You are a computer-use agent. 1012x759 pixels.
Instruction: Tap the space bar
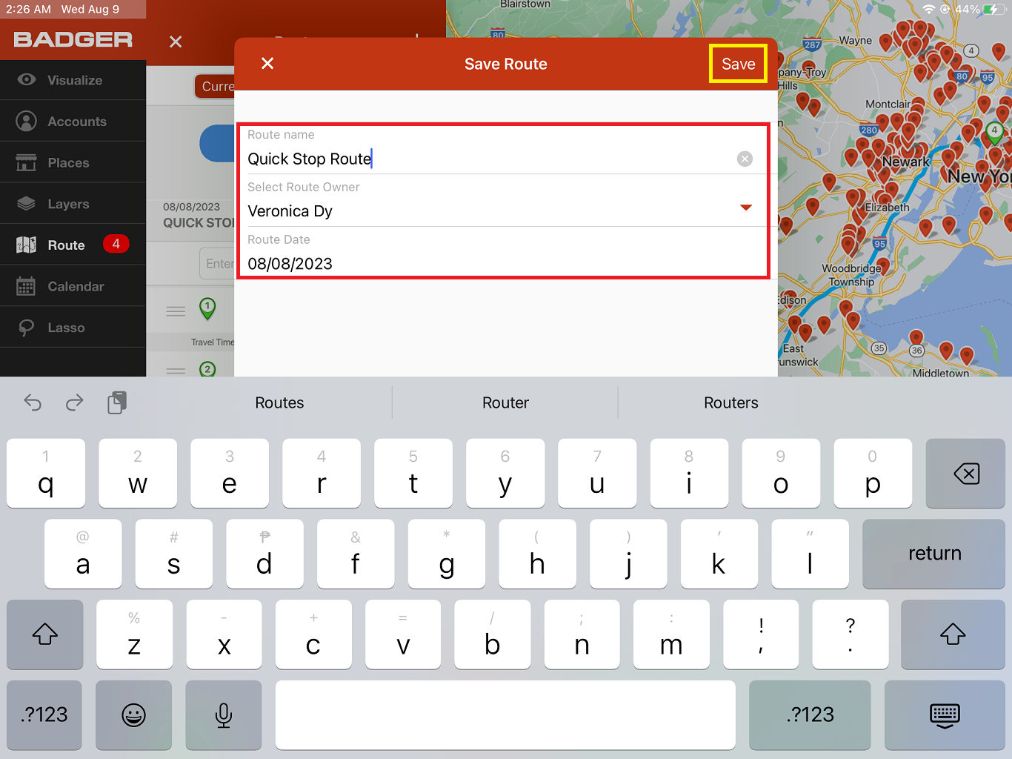505,715
